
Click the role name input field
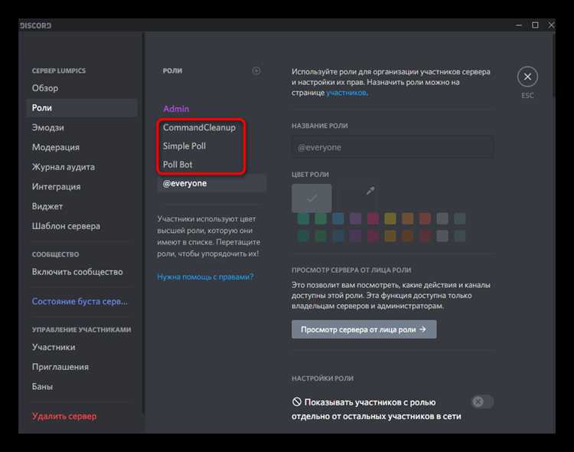coord(393,147)
